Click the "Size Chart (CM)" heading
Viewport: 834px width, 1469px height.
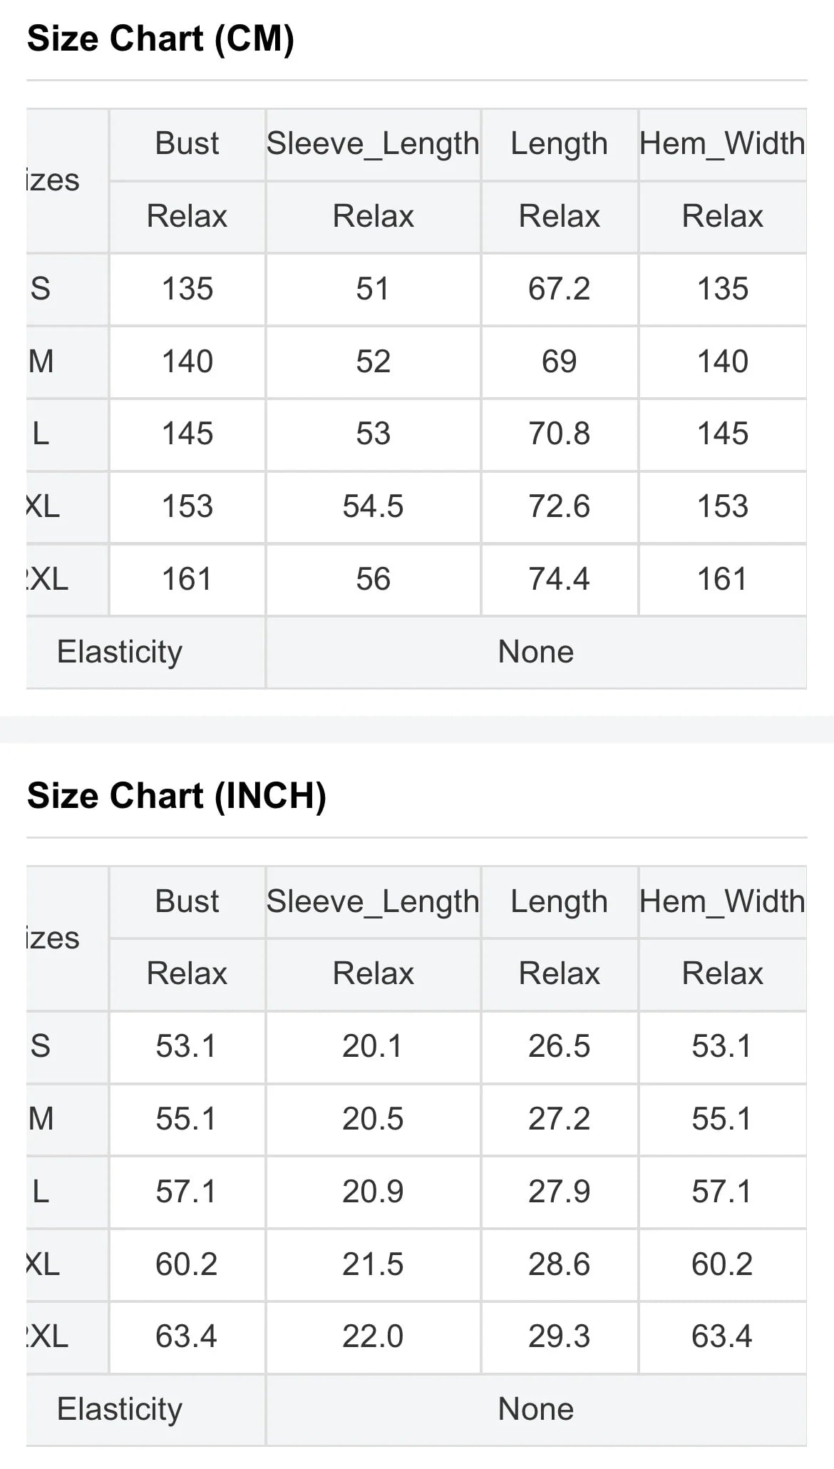160,39
